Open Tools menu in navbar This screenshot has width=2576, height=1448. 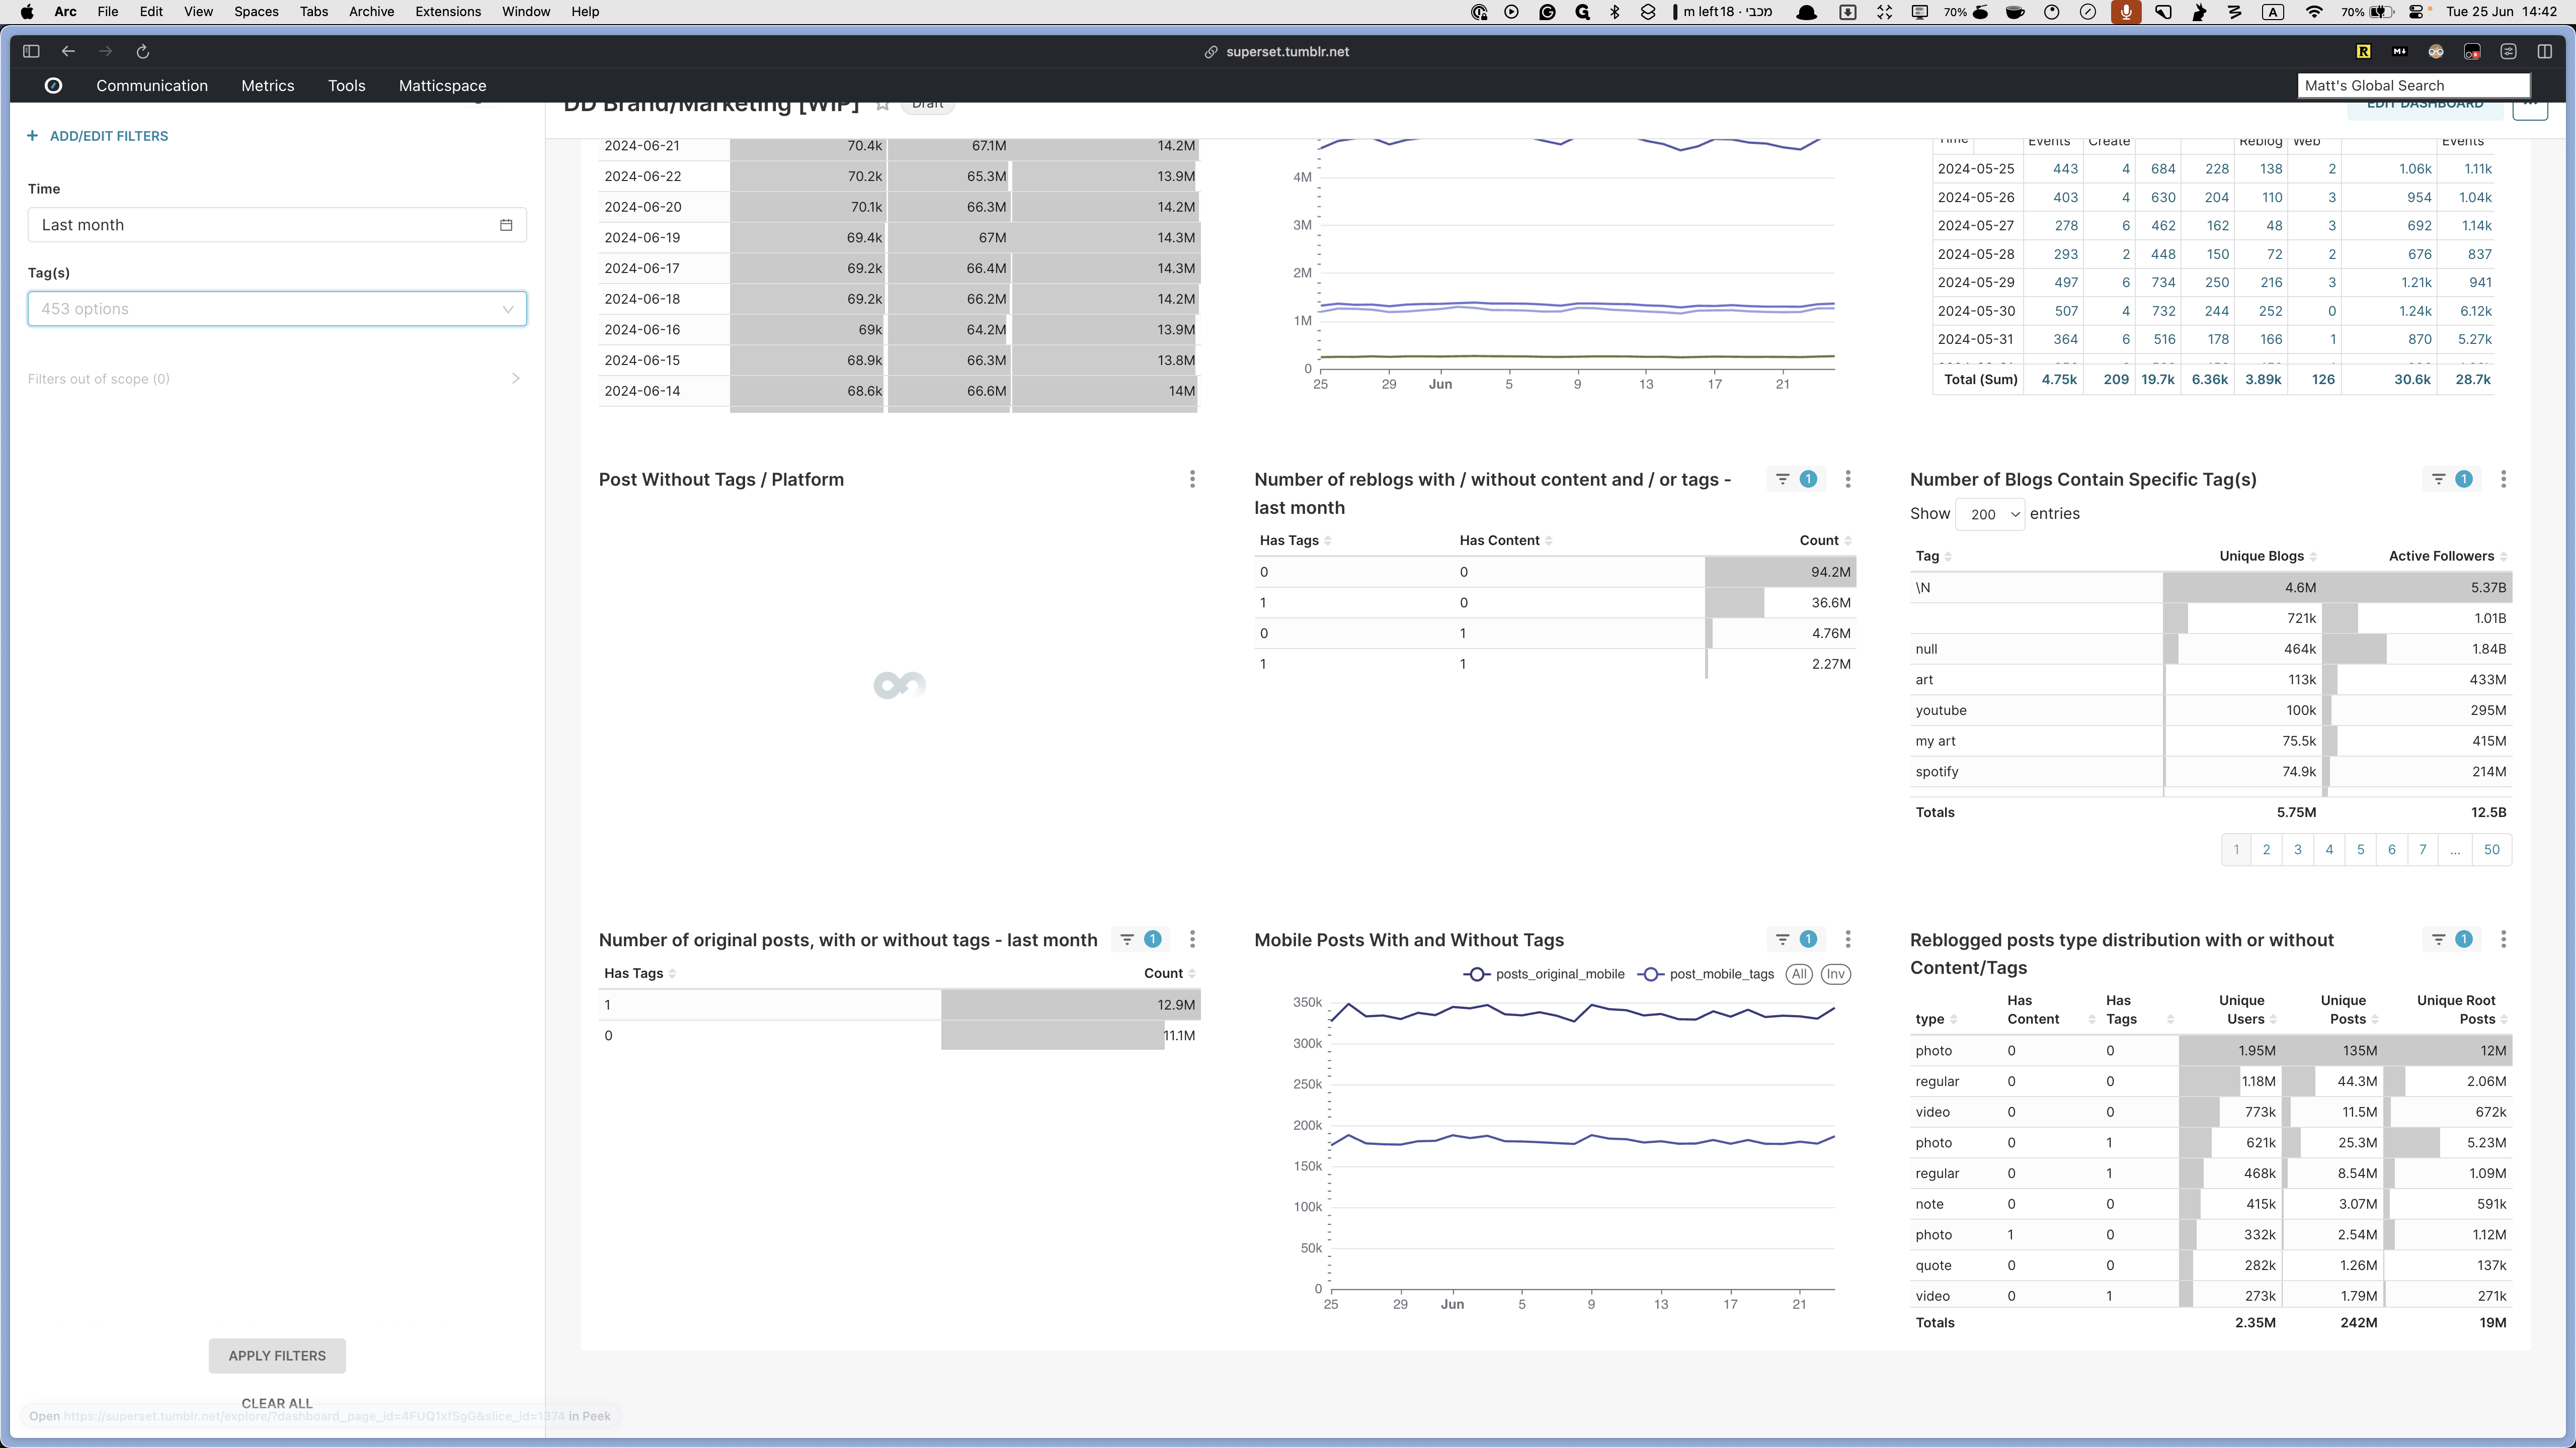point(346,86)
